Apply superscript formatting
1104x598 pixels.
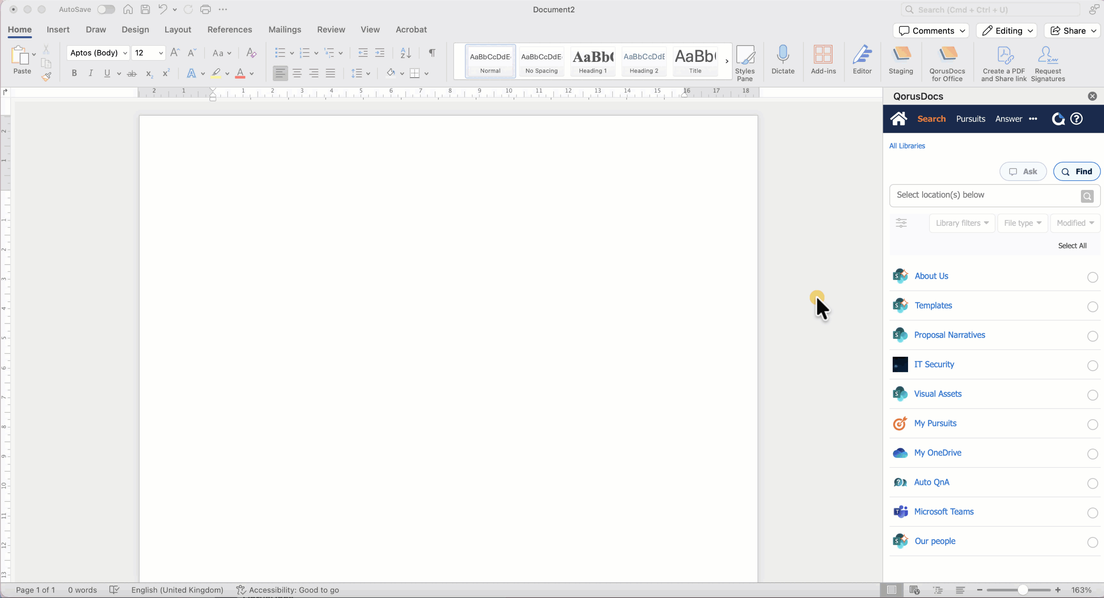tap(166, 73)
